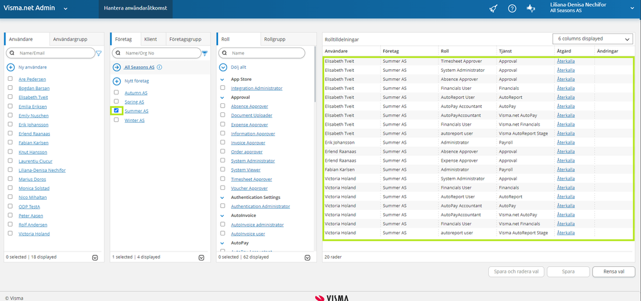Open the Spring AS company link

coord(134,102)
